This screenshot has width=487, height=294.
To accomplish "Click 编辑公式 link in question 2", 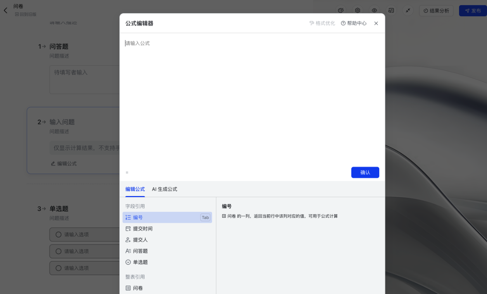I will 64,163.
